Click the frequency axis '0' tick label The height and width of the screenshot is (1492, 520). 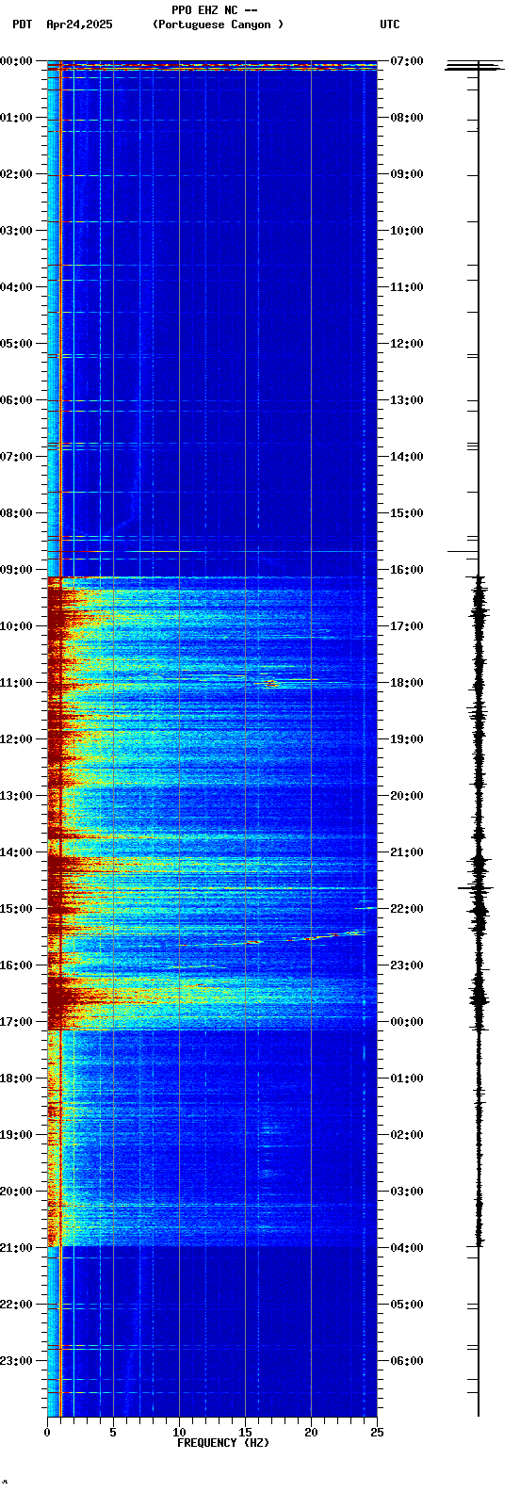47,1433
